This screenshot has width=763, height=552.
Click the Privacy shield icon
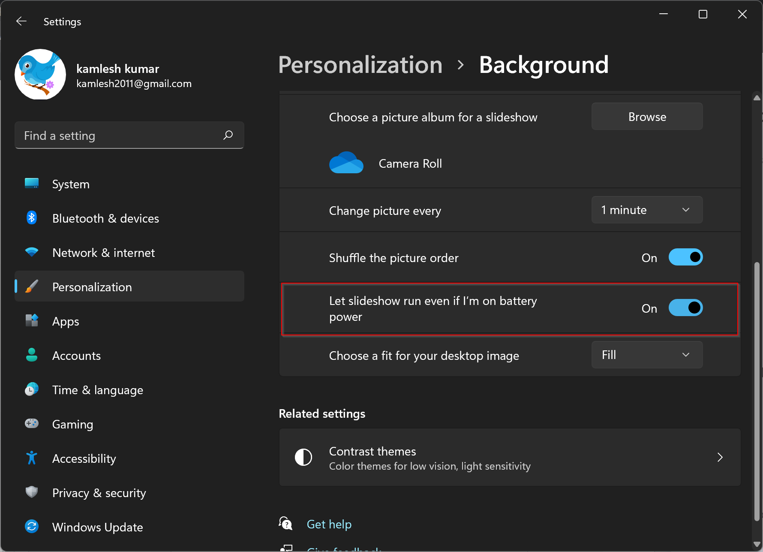[x=32, y=492]
